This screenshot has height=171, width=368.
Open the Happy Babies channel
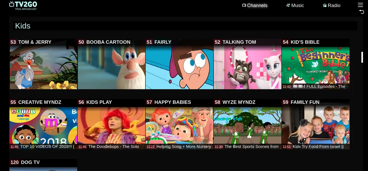click(179, 125)
